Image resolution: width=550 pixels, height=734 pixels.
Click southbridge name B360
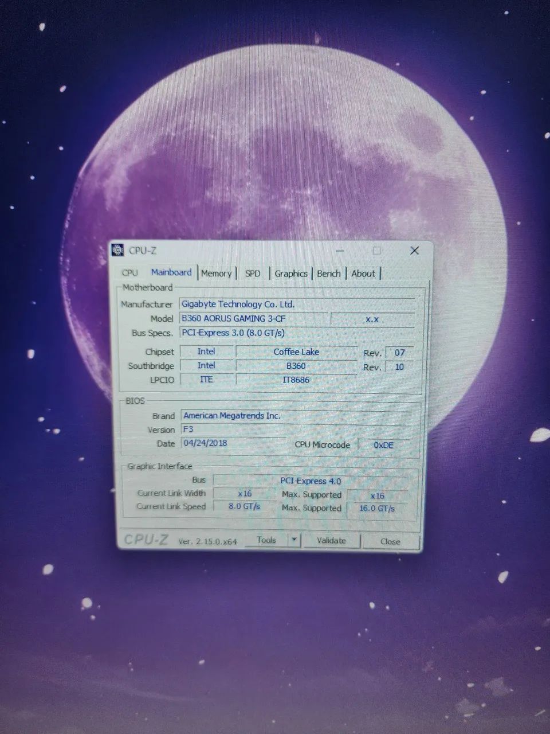(x=296, y=366)
